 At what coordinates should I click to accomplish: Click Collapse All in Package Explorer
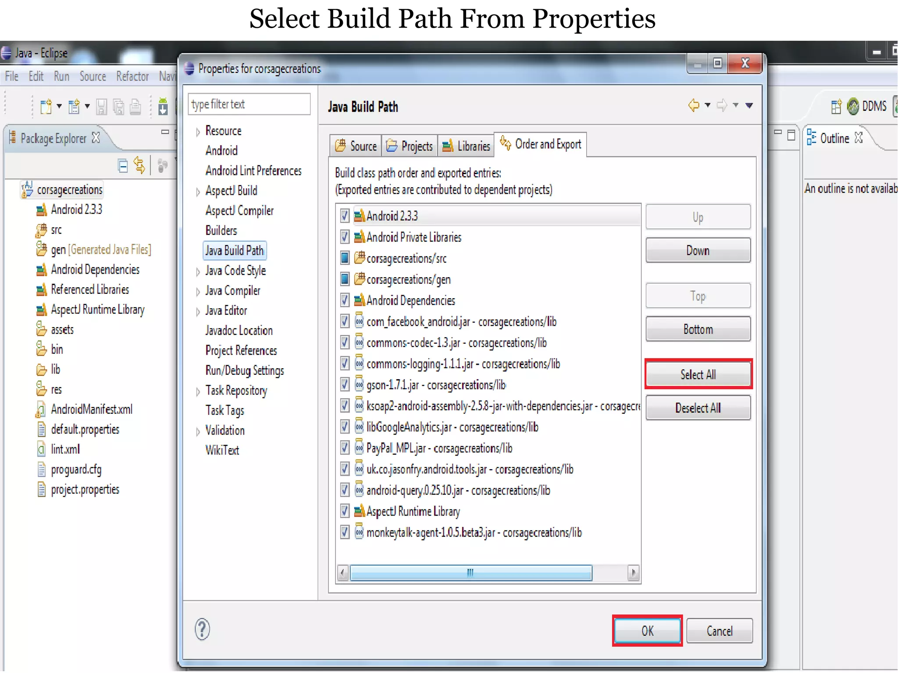coord(123,166)
